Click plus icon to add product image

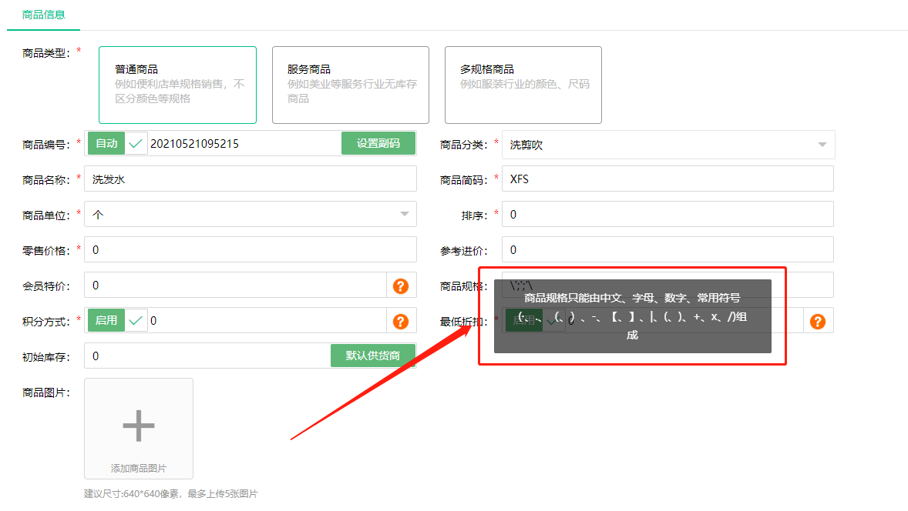(x=139, y=425)
